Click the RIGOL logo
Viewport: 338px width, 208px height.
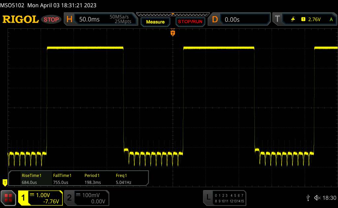pos(20,19)
